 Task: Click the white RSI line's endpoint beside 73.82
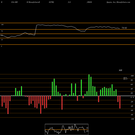tap(120, 29)
